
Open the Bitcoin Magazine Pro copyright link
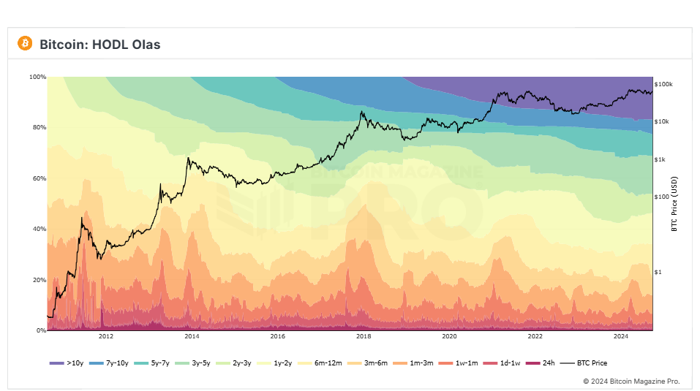pos(631,381)
